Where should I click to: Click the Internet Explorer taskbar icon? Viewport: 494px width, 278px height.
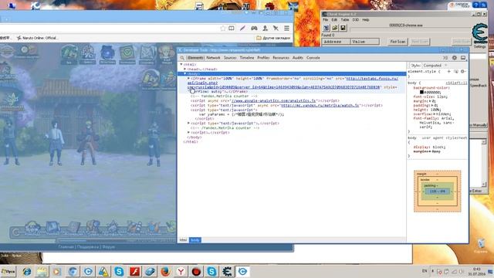[26, 271]
